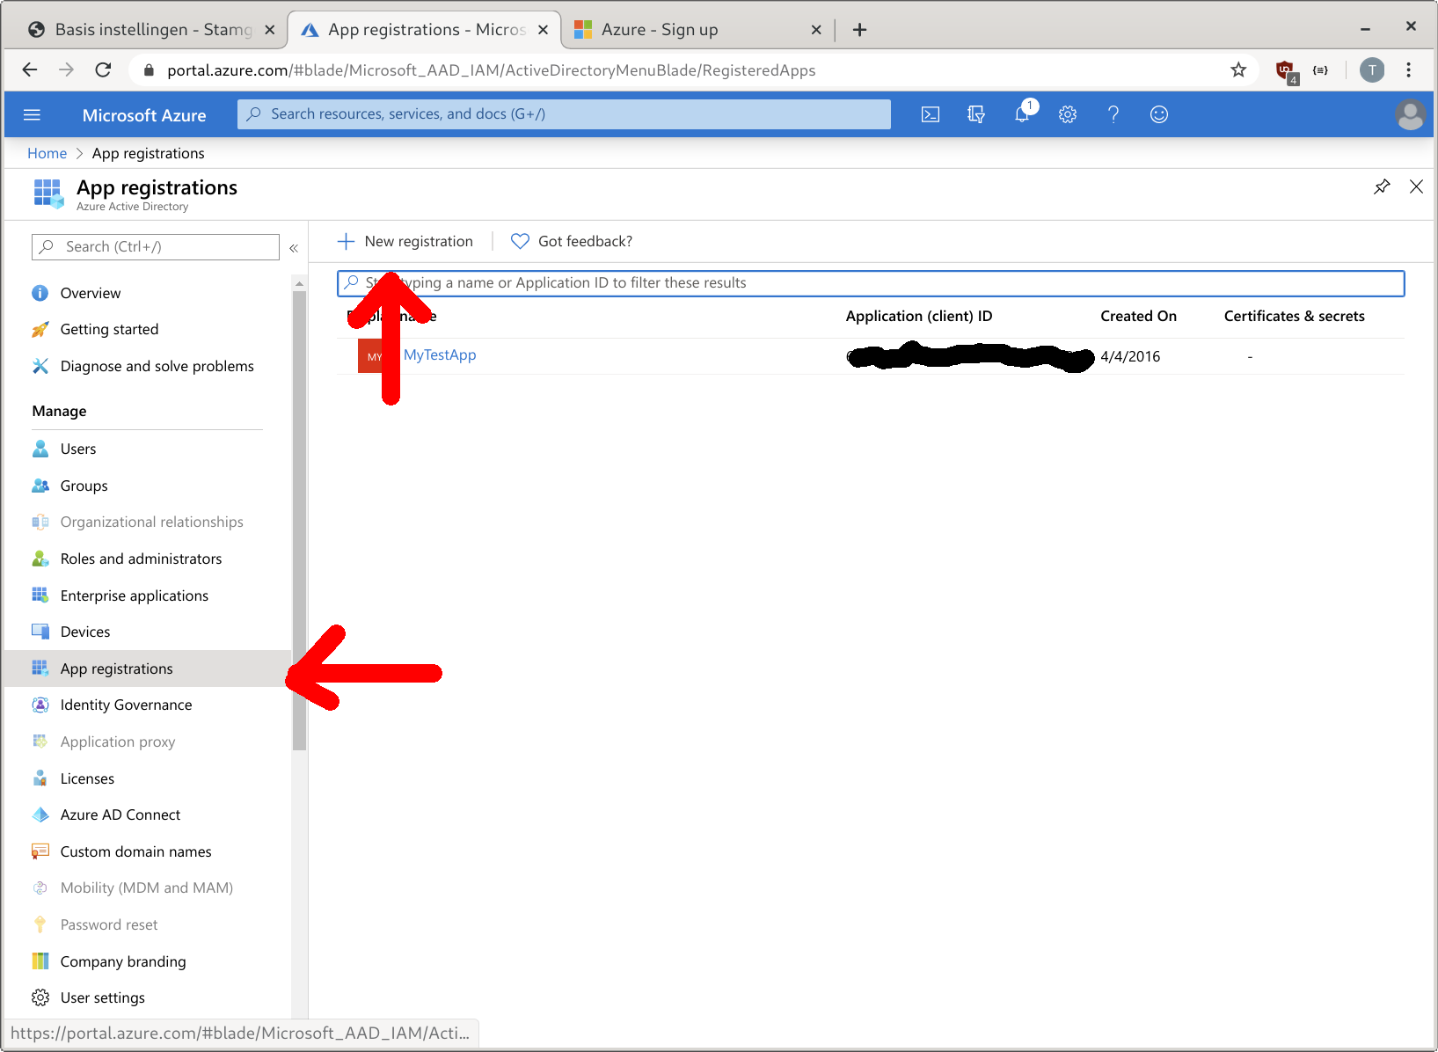Open Chrome profile T avatar
This screenshot has width=1438, height=1052.
pyautogui.click(x=1372, y=69)
